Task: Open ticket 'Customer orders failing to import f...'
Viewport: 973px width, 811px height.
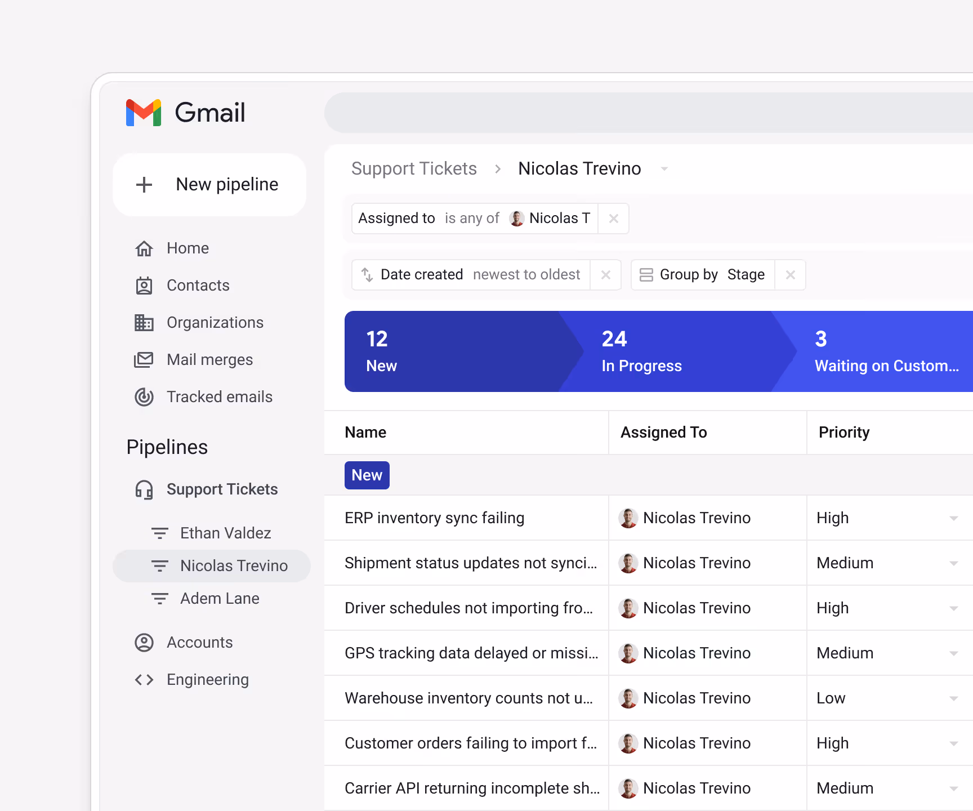Action: pos(471,743)
